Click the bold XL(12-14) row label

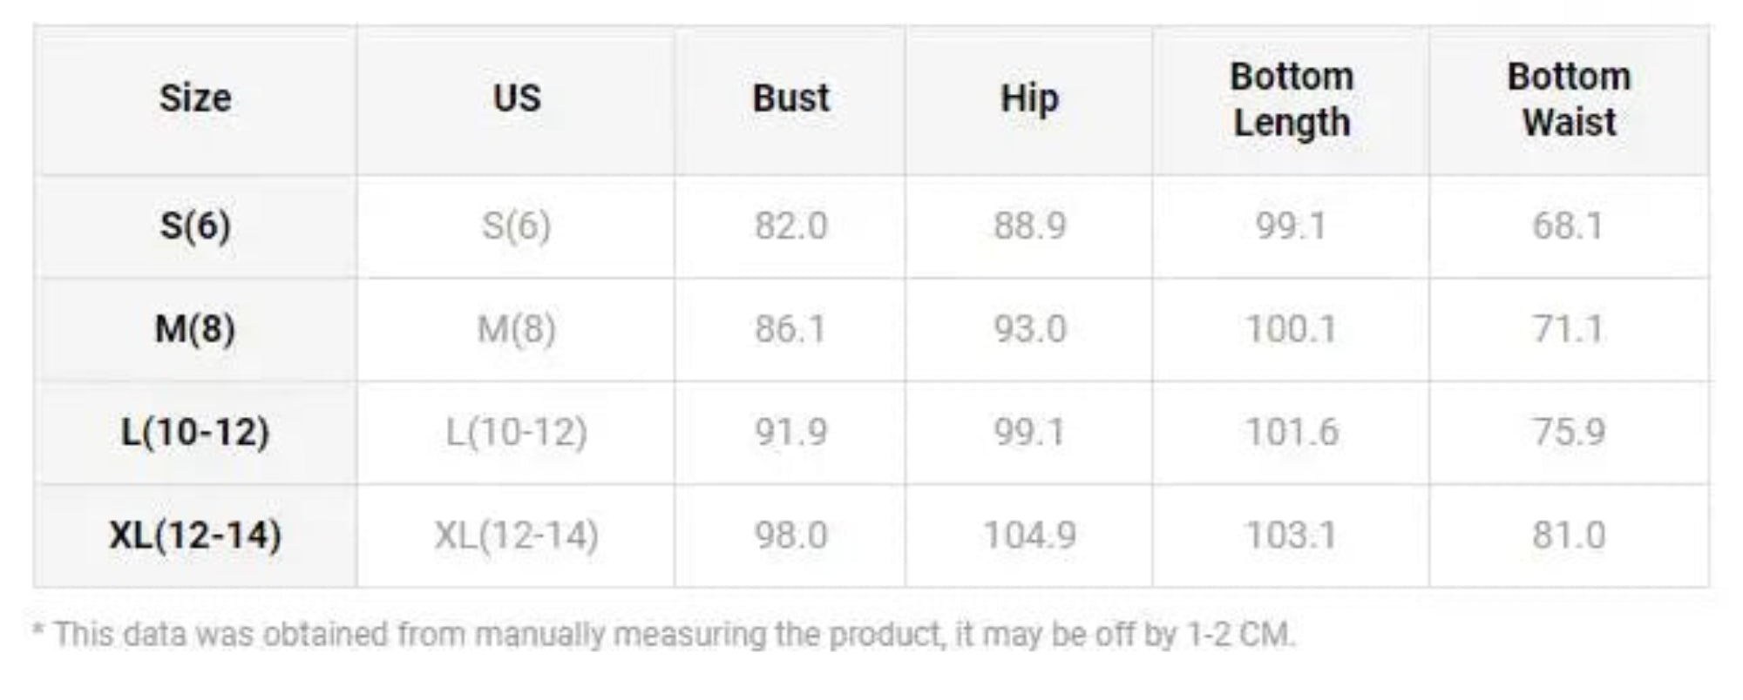[x=195, y=535]
